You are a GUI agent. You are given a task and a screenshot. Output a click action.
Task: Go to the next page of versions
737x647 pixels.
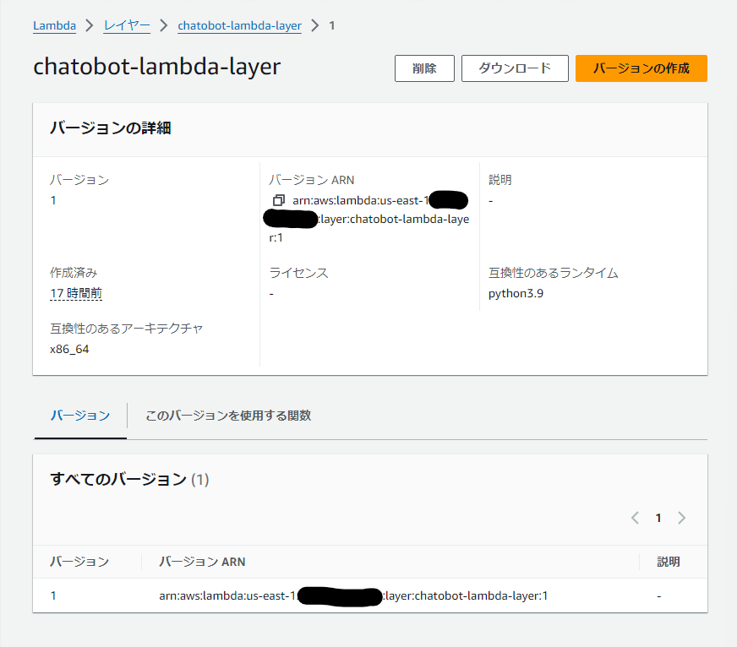[x=681, y=518]
